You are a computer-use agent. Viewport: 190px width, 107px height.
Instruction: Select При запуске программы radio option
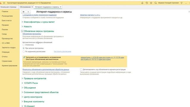tap(23, 48)
